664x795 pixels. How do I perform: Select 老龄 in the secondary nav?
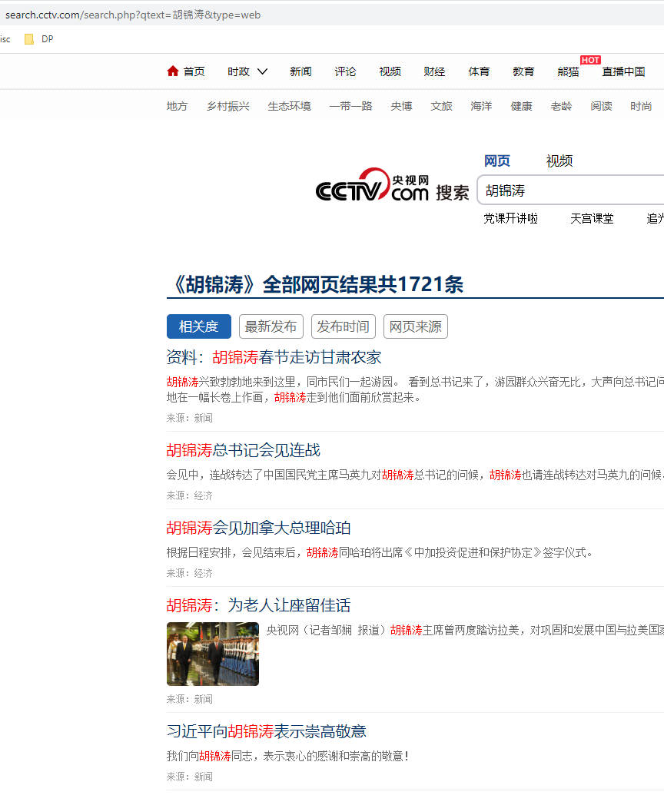coord(562,106)
